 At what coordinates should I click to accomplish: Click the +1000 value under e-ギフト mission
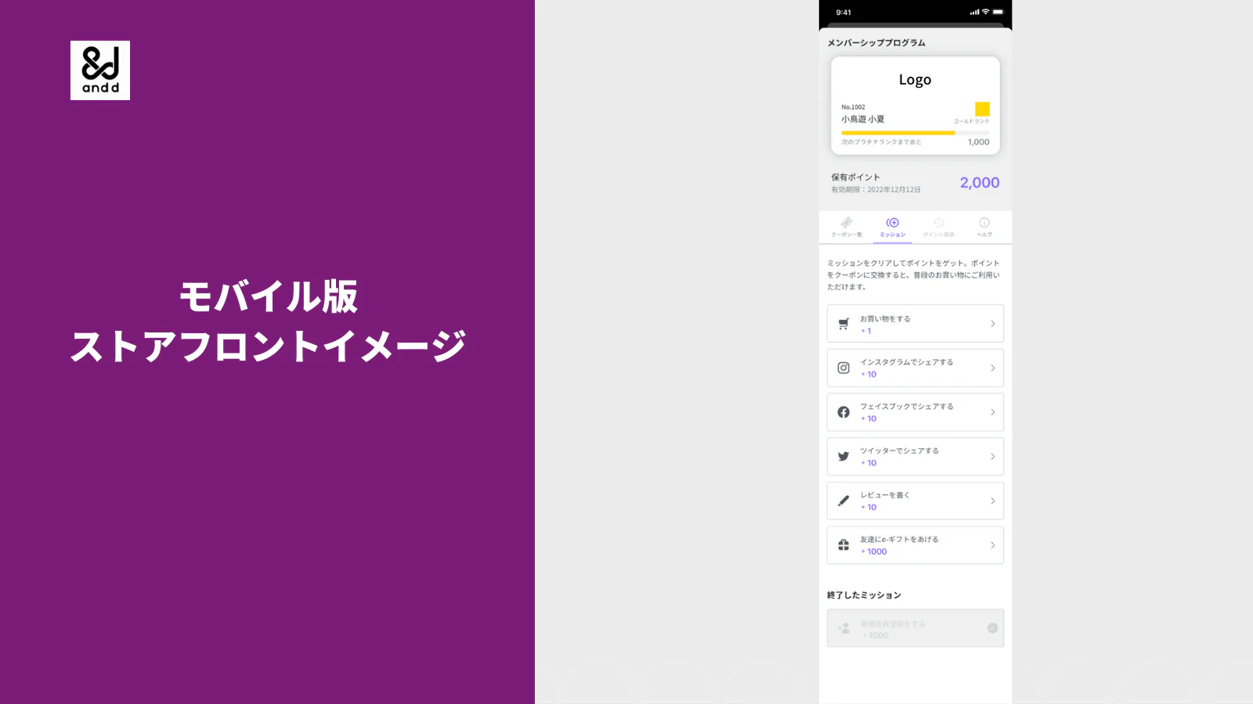coord(874,551)
